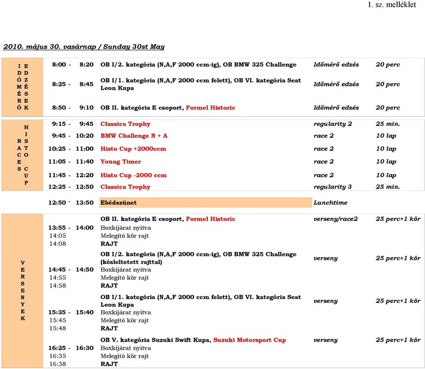
Task: Select "race 2" in the BMW Challenge row
Action: point(324,136)
